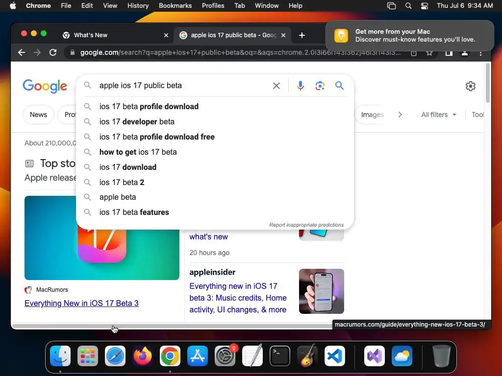
Task: Choose suggestion ios 17 developer beta
Action: pos(215,121)
